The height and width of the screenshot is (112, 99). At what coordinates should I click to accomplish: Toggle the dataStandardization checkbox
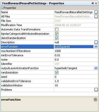click(x=57, y=38)
